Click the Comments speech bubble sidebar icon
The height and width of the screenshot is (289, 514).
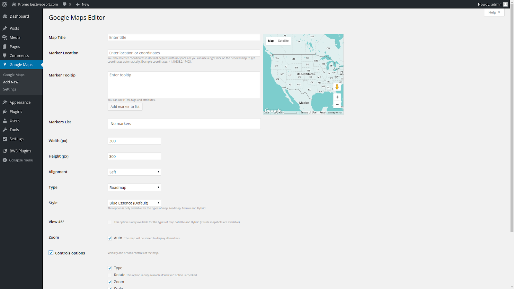pyautogui.click(x=5, y=56)
